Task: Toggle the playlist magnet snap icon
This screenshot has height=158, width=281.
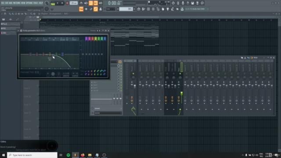Action: pos(5,14)
